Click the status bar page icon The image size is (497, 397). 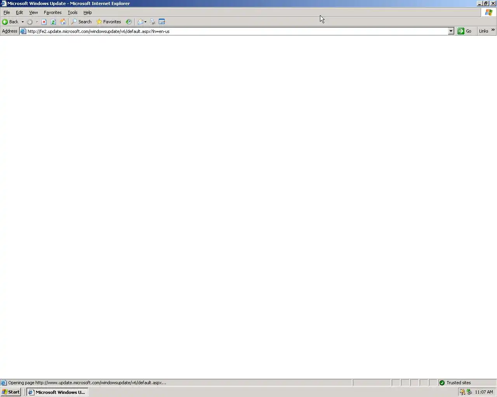3,383
